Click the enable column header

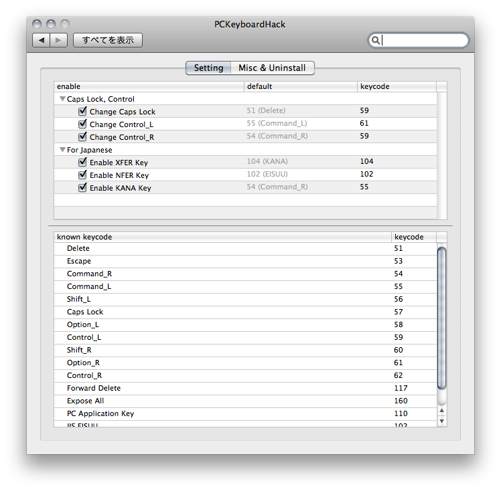click(149, 86)
